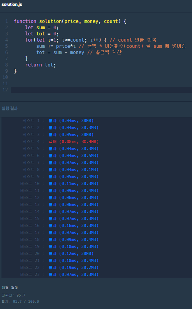Click the 'sum += price*i' statement
The height and width of the screenshot is (309, 192).
56,46
